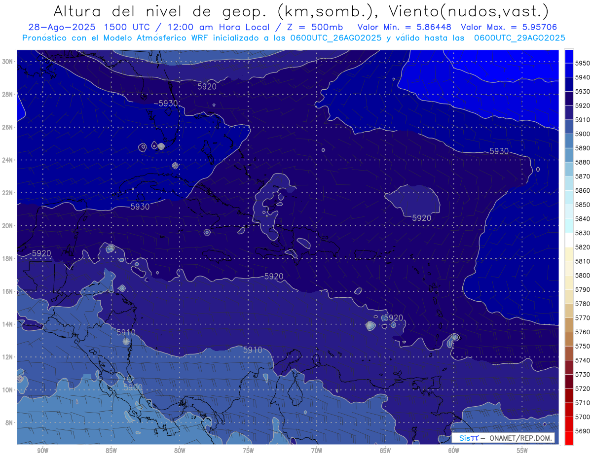Screen dimensions: 592x457
Task: Pick the brightest blue swatch topping the legend
Action: [569, 56]
